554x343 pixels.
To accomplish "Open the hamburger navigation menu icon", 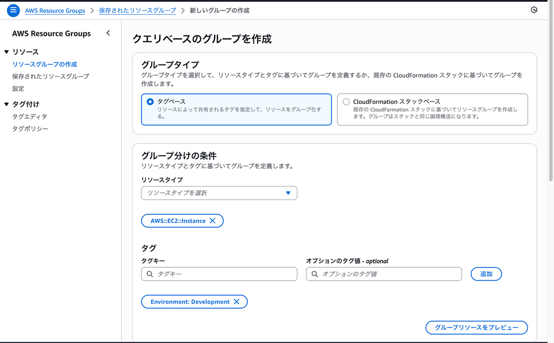I will pyautogui.click(x=13, y=10).
